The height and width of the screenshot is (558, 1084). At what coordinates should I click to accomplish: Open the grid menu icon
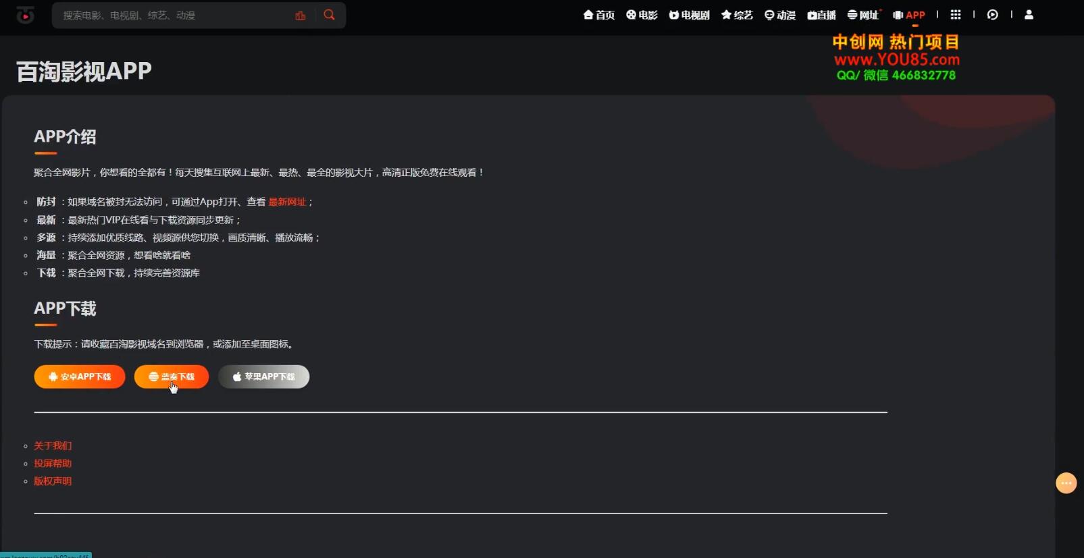(955, 15)
